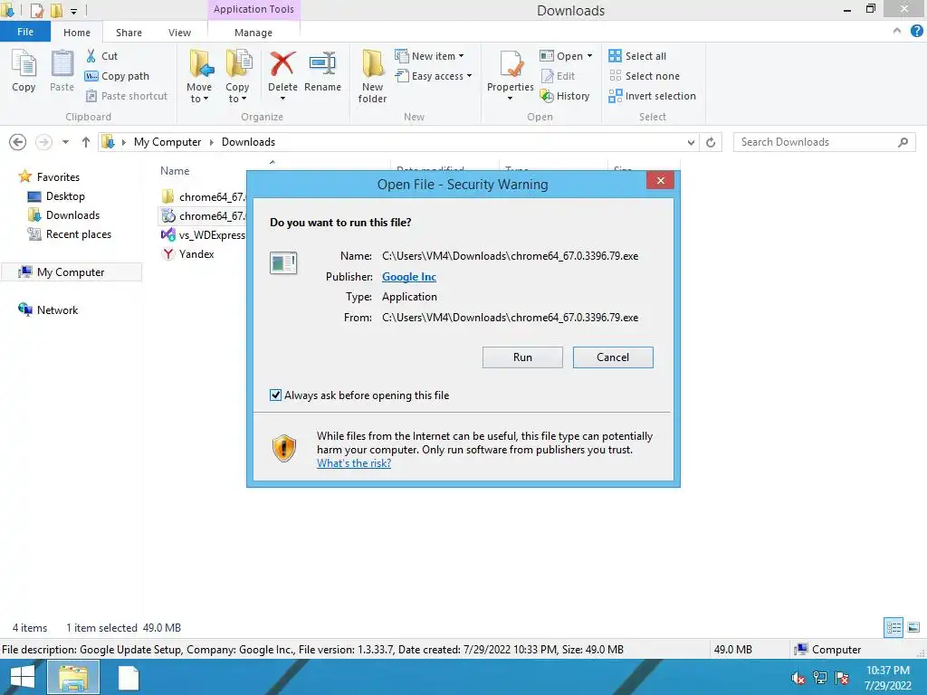Uncheck Always ask before opening this file

click(275, 395)
